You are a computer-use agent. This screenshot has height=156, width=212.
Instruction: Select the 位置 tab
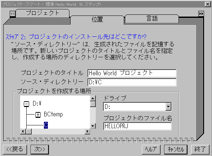[97, 19]
